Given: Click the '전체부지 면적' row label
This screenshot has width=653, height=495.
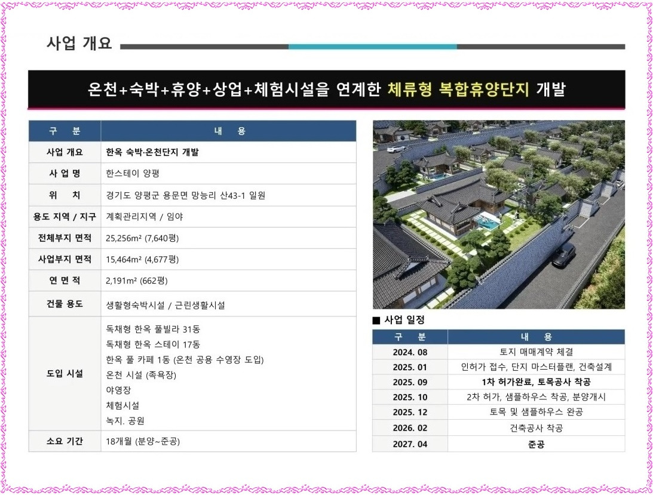Looking at the screenshot, I should pos(65,238).
